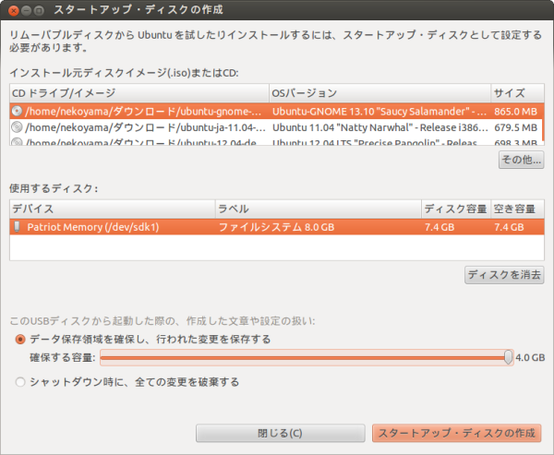Minimize the Startup Disk Creator window

26,10
